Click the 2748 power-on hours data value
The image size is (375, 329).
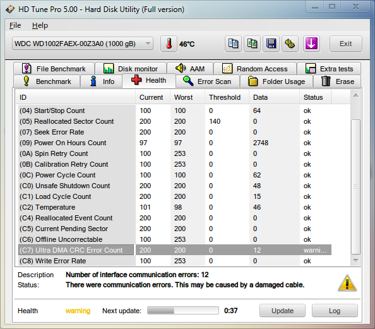[261, 143]
